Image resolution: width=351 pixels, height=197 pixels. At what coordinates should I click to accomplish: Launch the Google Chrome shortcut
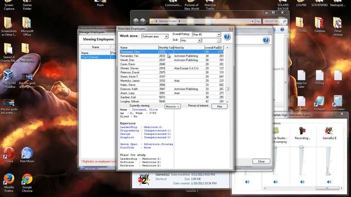tap(27, 183)
